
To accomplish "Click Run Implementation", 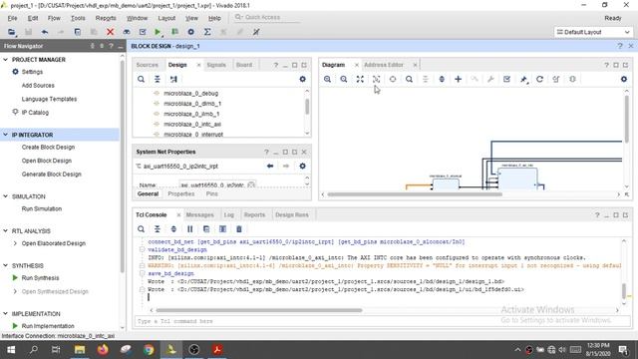I will tap(48, 326).
